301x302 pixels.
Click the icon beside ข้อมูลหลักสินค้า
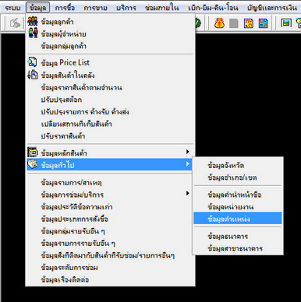tap(33, 153)
